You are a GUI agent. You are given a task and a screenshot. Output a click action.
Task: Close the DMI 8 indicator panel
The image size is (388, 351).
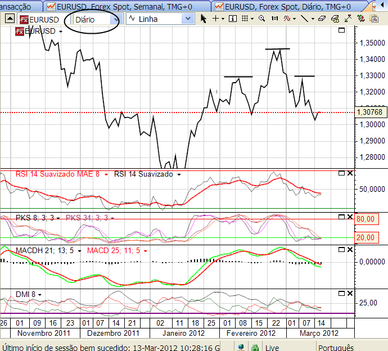pyautogui.click(x=349, y=294)
